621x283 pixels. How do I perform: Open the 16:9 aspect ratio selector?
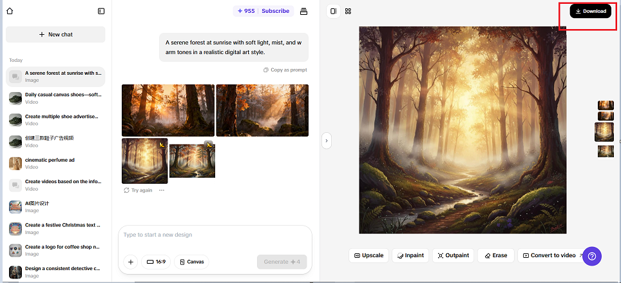tap(156, 262)
